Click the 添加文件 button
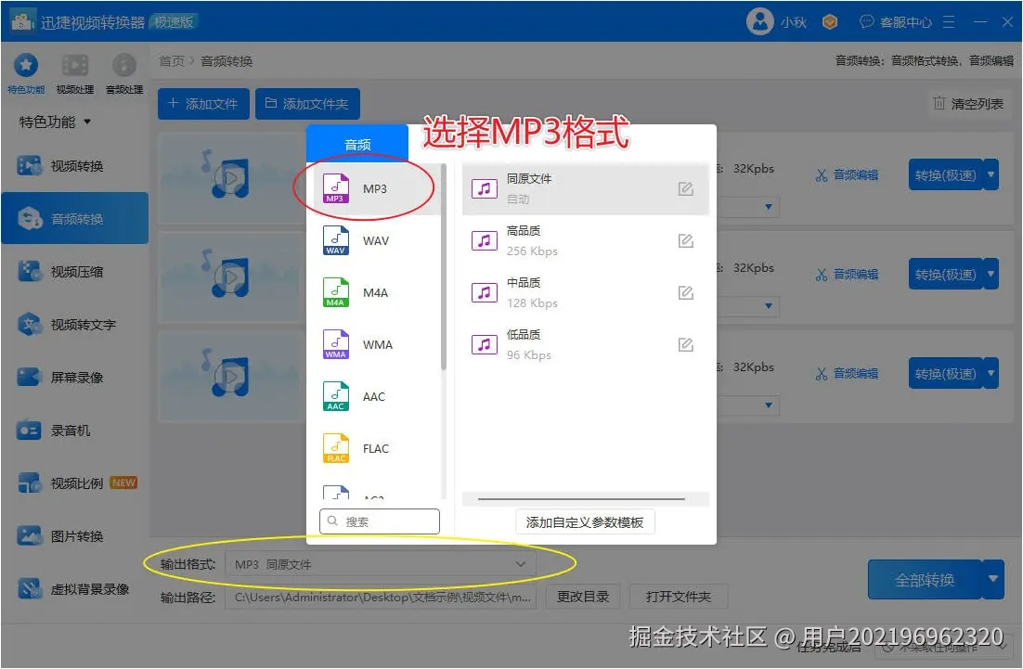1023x669 pixels. click(203, 104)
